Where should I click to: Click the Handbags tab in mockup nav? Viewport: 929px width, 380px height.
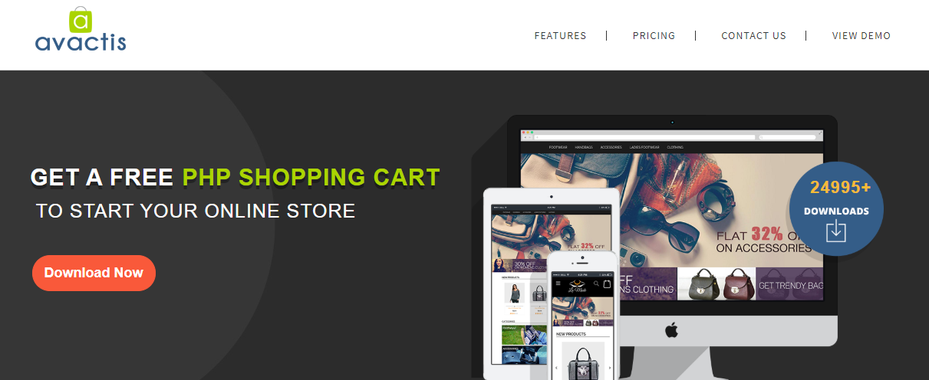click(x=584, y=147)
